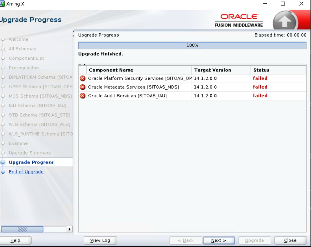Select the Upgrade Progress step
Image resolution: width=311 pixels, height=247 pixels.
point(31,162)
